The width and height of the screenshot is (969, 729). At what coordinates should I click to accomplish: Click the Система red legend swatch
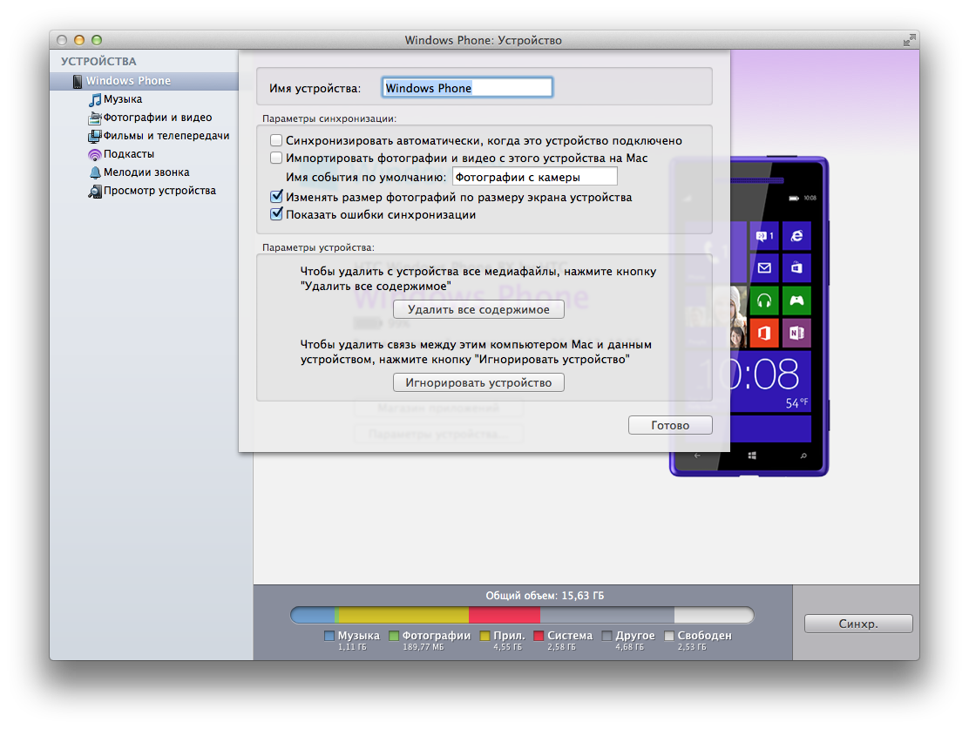point(539,636)
